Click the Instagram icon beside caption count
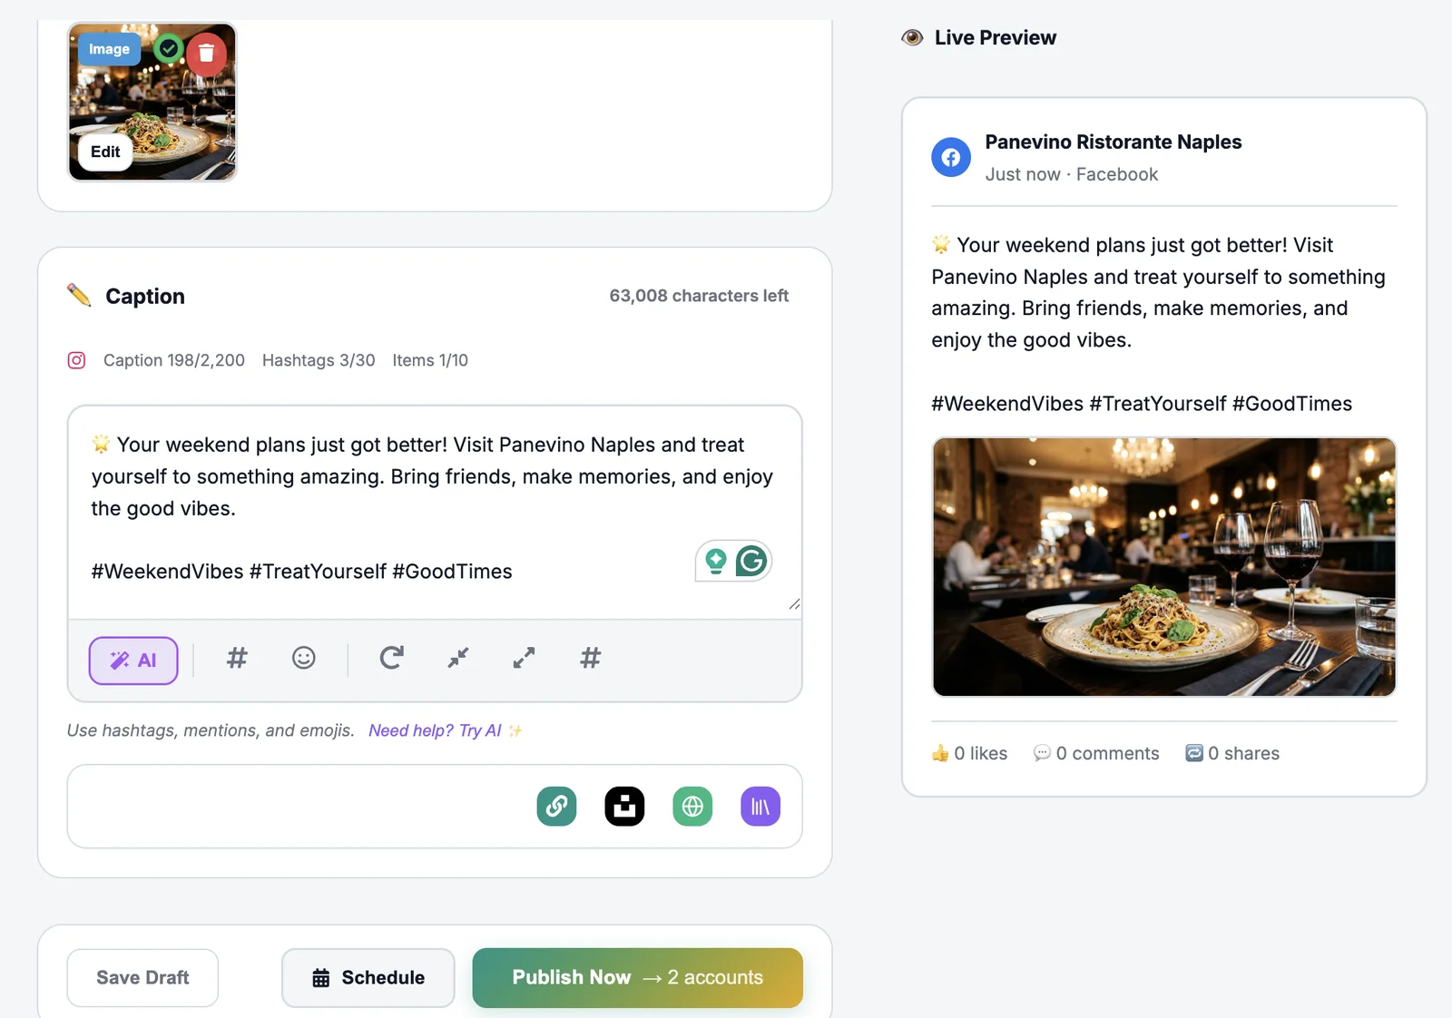1452x1018 pixels. coord(77,360)
